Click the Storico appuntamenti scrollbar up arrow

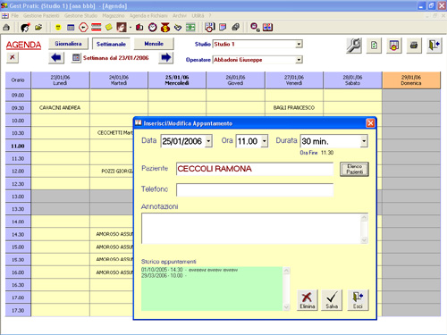286,271
